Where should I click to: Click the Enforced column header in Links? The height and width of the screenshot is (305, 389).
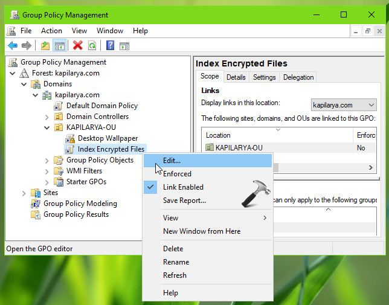(365, 135)
